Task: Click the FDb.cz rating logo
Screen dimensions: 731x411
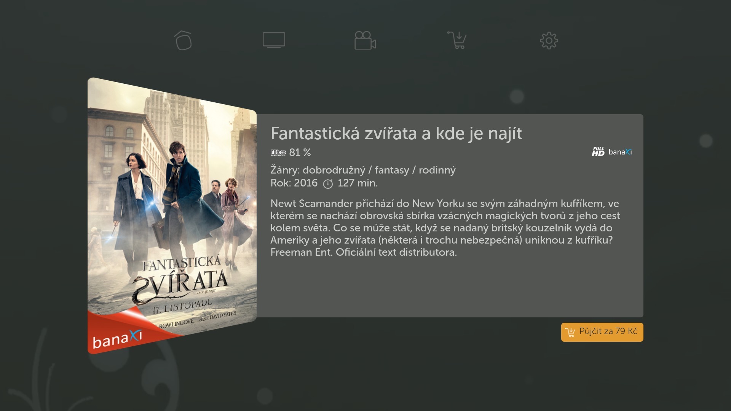Action: pos(278,153)
